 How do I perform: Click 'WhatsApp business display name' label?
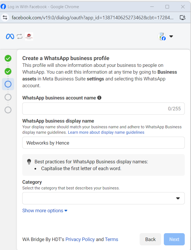pos(58,121)
